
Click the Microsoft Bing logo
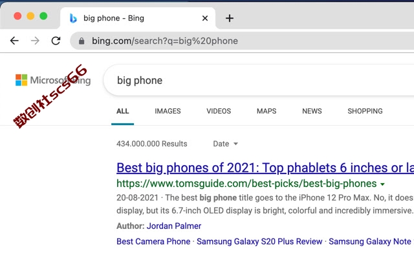(53, 80)
